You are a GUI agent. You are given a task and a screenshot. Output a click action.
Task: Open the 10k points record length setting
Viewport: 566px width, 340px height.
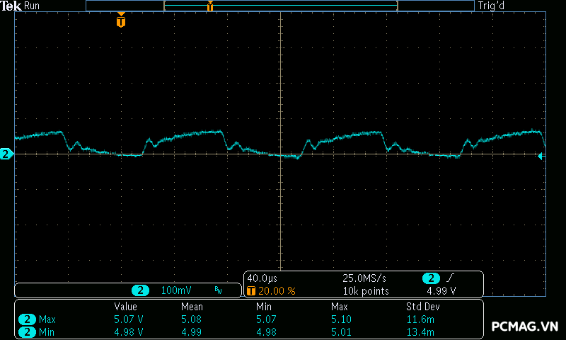coord(366,291)
